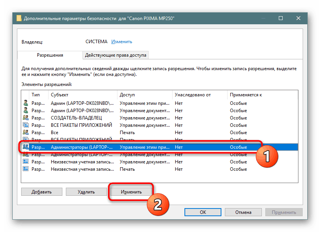
Task: Click the 'Унаследовано от' column header
Action: point(200,95)
